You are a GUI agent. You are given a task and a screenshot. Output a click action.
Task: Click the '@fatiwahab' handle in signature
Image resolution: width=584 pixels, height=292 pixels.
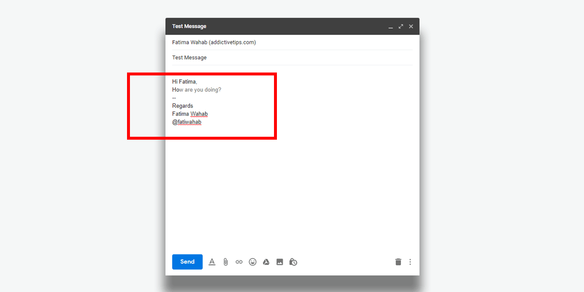pyautogui.click(x=186, y=122)
